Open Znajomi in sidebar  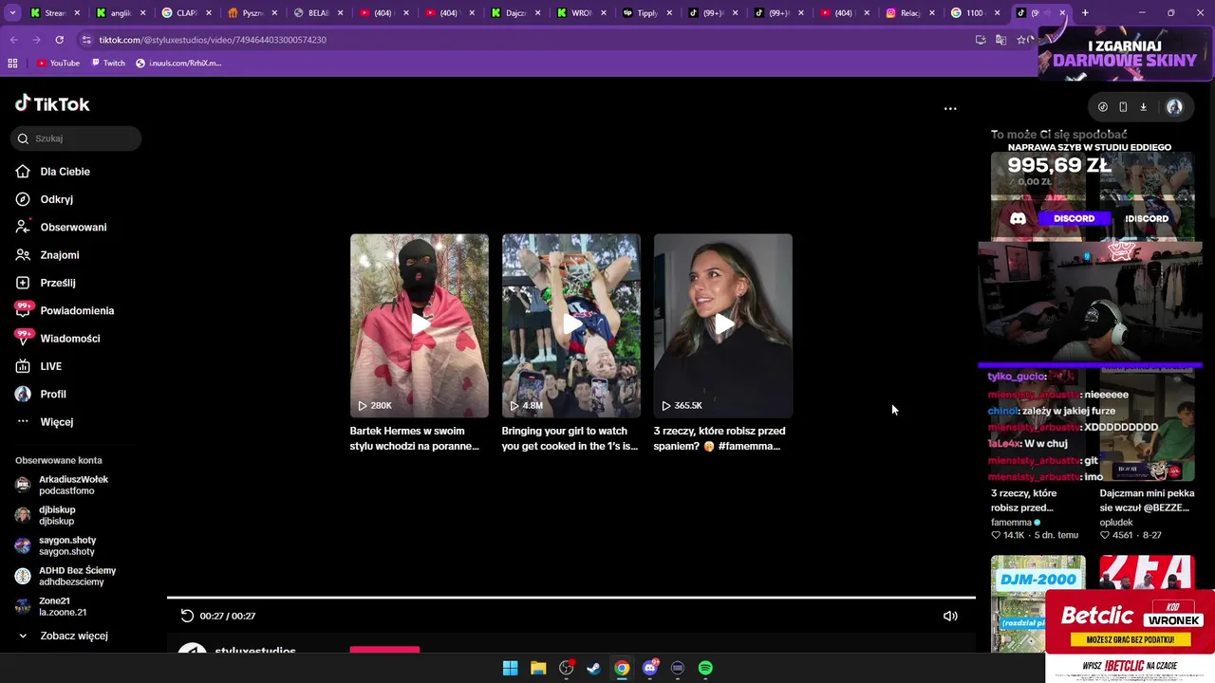pyautogui.click(x=59, y=255)
